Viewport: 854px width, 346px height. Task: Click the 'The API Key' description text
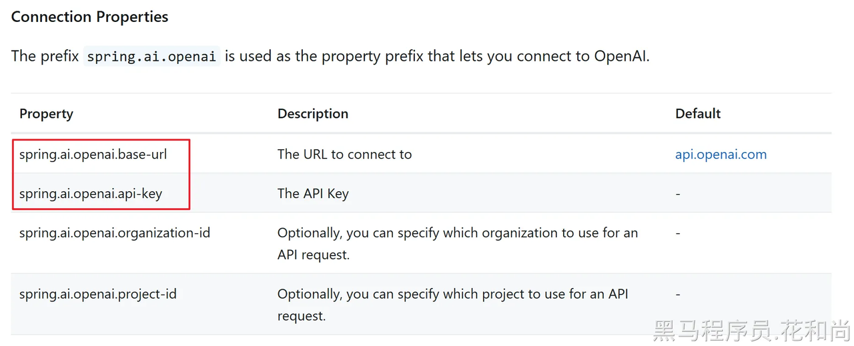(313, 193)
